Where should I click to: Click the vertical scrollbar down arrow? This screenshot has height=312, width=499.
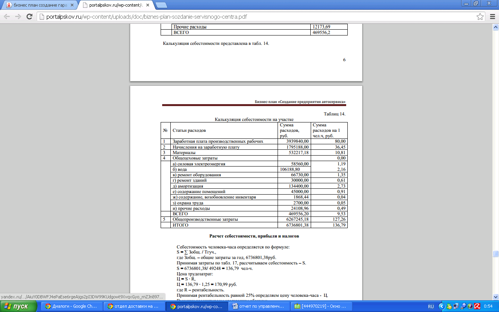click(x=496, y=297)
